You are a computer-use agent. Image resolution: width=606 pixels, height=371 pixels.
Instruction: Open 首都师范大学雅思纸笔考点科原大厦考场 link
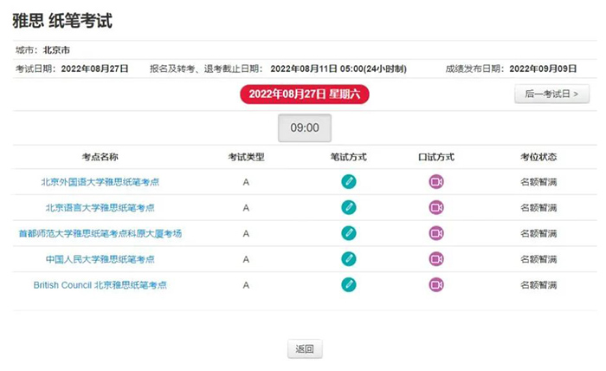point(100,233)
